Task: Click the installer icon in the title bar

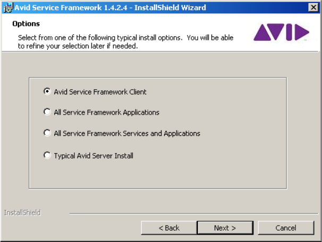Action: (7, 8)
